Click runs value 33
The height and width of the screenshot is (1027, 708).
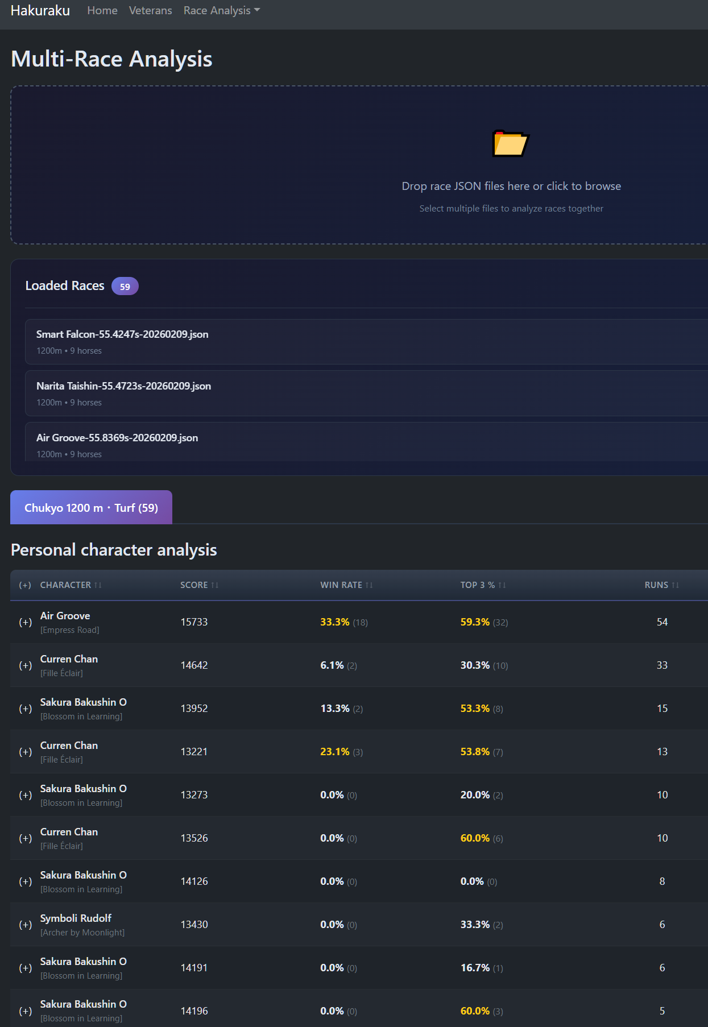tap(662, 665)
